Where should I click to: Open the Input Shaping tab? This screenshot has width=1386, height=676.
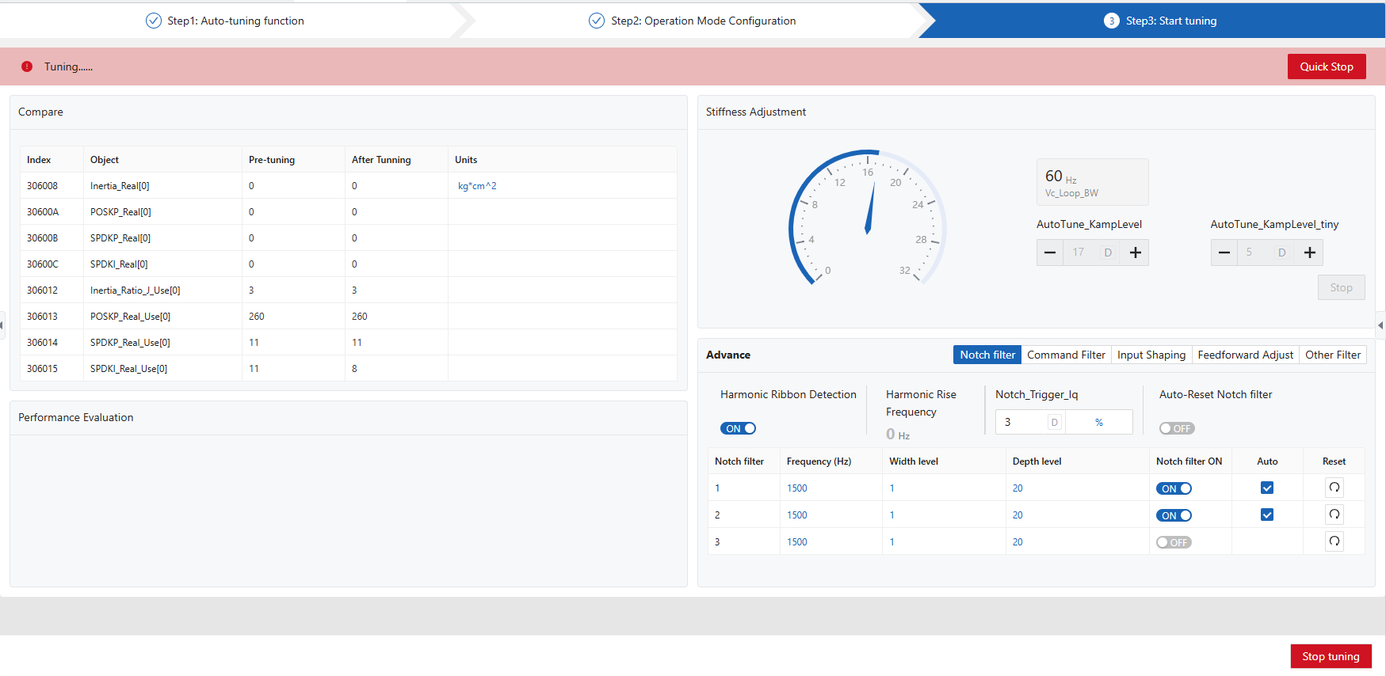1151,355
